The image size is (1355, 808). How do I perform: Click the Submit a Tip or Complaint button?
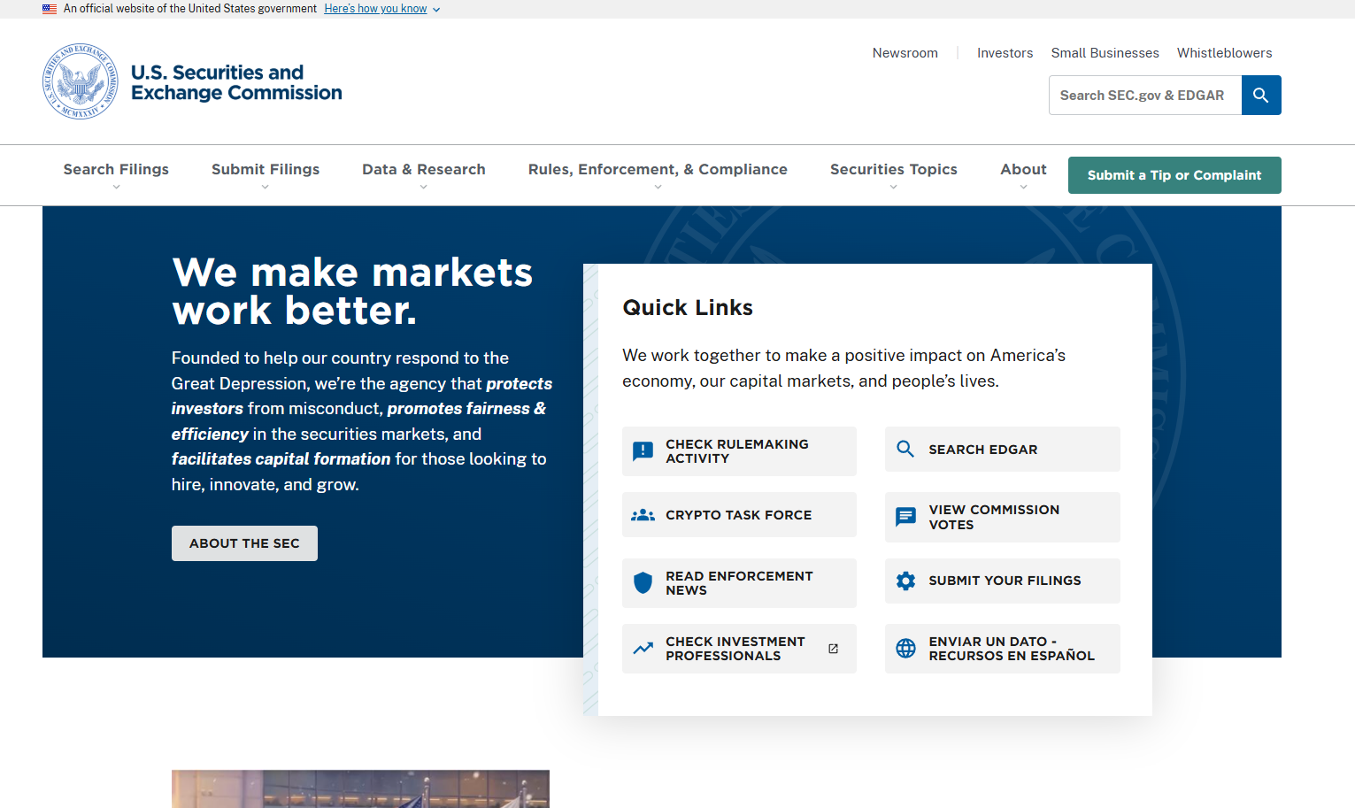1174,175
